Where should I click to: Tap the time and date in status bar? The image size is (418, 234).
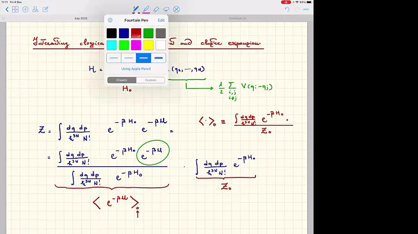[12, 2]
